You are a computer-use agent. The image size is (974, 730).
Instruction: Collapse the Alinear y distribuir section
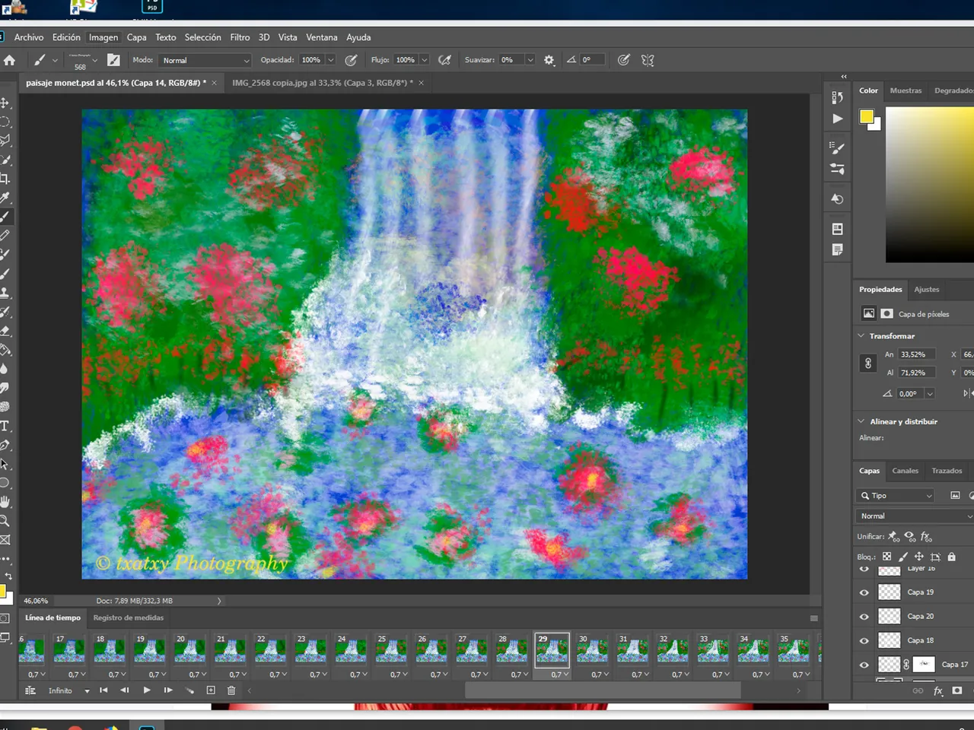861,421
